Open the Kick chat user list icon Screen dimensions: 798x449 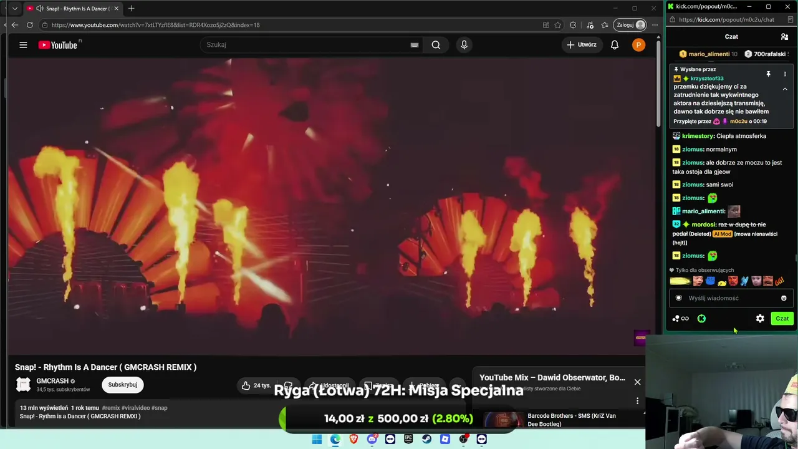[784, 37]
